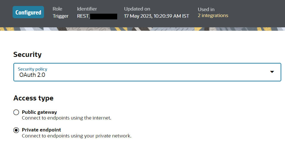
Task: Click the Security section heading
Action: pyautogui.click(x=27, y=54)
